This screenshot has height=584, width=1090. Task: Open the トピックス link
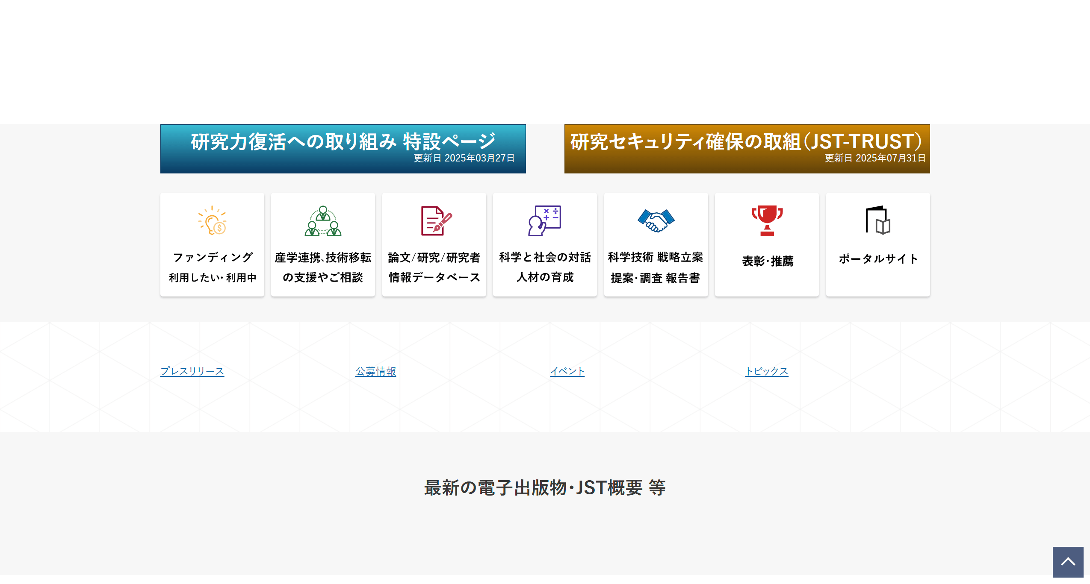pos(766,371)
